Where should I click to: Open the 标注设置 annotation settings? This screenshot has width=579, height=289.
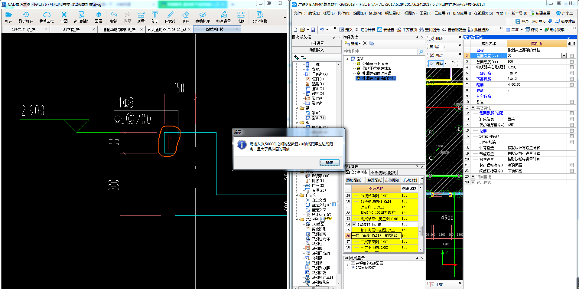(x=223, y=17)
